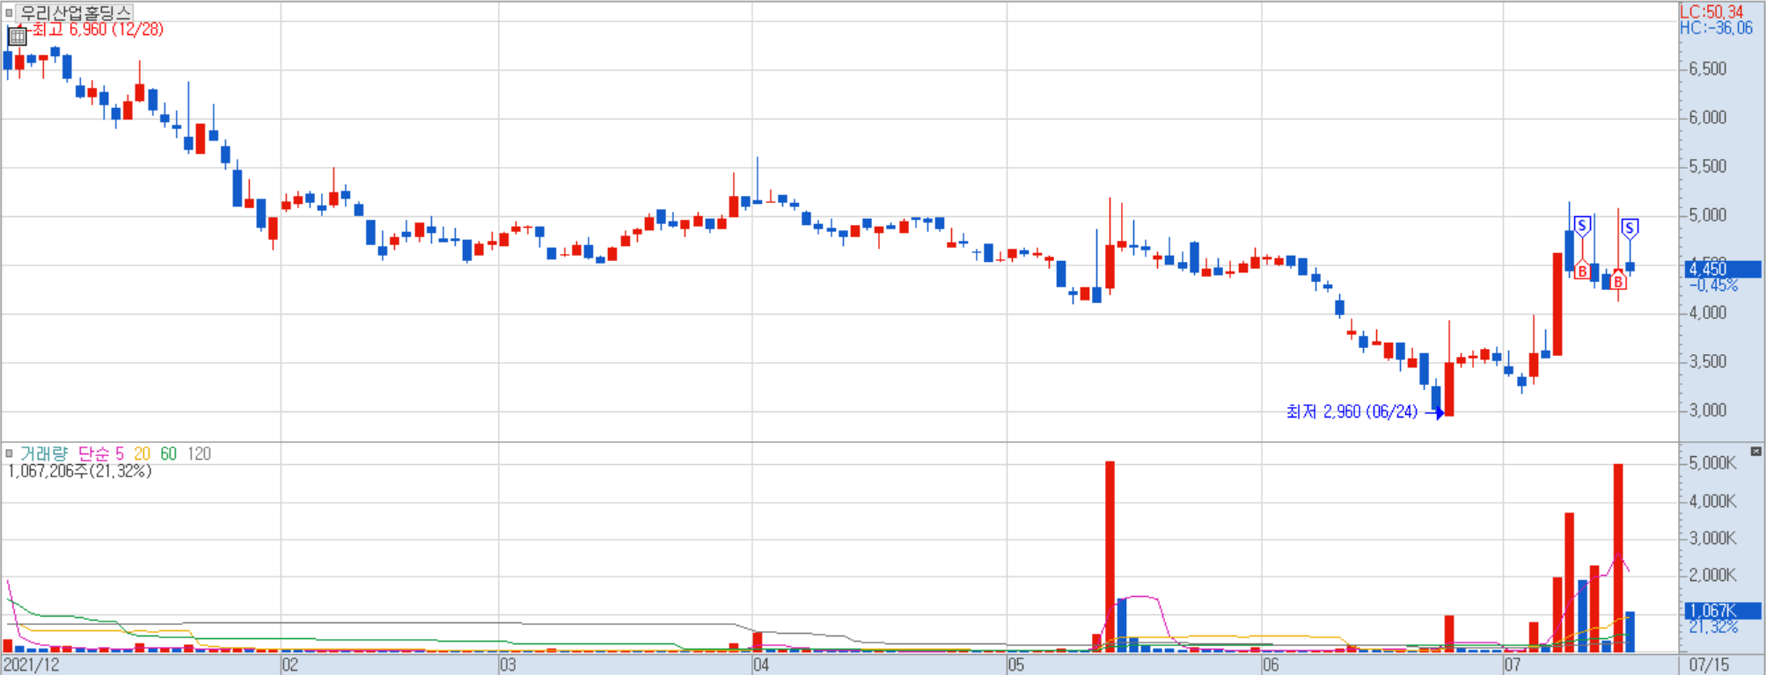The width and height of the screenshot is (1766, 675).
Task: Close the volume indicator panel
Action: 1755,452
